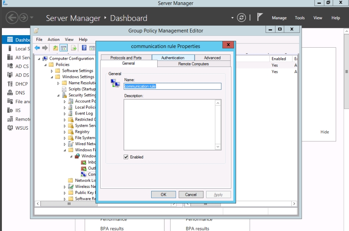Open the Action menu in Group Policy Editor
The height and width of the screenshot is (231, 349).
(x=54, y=39)
